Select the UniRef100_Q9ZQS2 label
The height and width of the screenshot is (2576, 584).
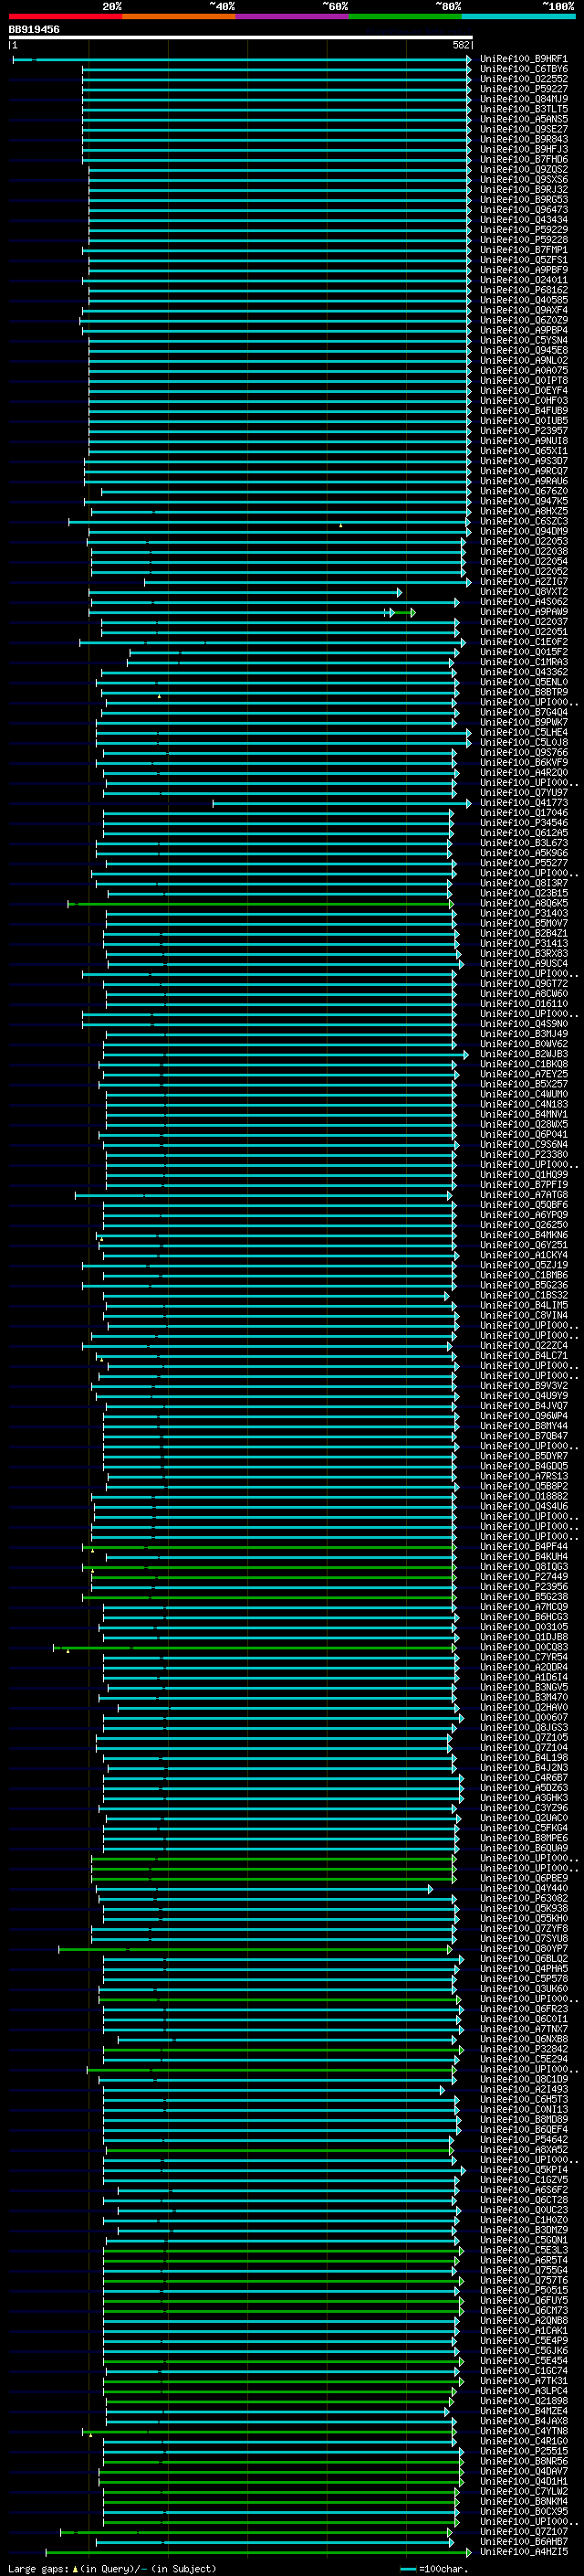coord(523,169)
